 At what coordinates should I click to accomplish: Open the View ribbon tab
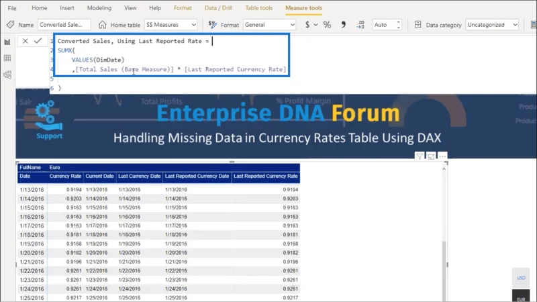[130, 8]
